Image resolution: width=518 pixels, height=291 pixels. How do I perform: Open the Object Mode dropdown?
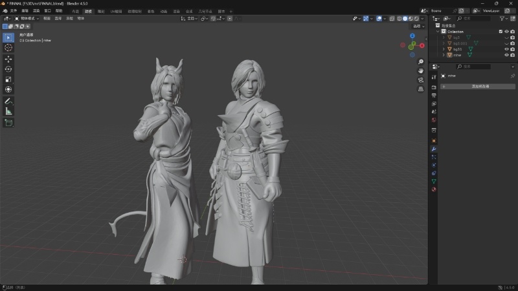tap(27, 19)
